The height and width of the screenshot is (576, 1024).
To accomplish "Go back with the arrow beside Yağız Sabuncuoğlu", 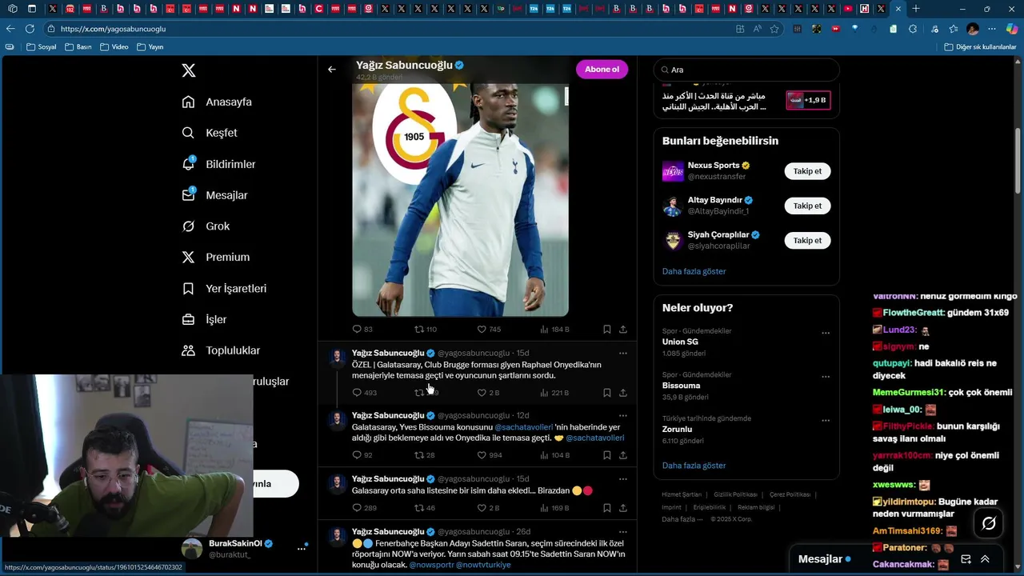I will [x=332, y=70].
